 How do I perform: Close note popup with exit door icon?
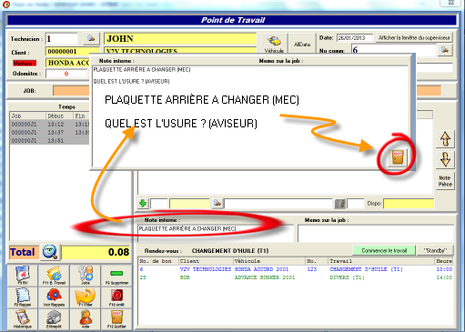coord(398,157)
